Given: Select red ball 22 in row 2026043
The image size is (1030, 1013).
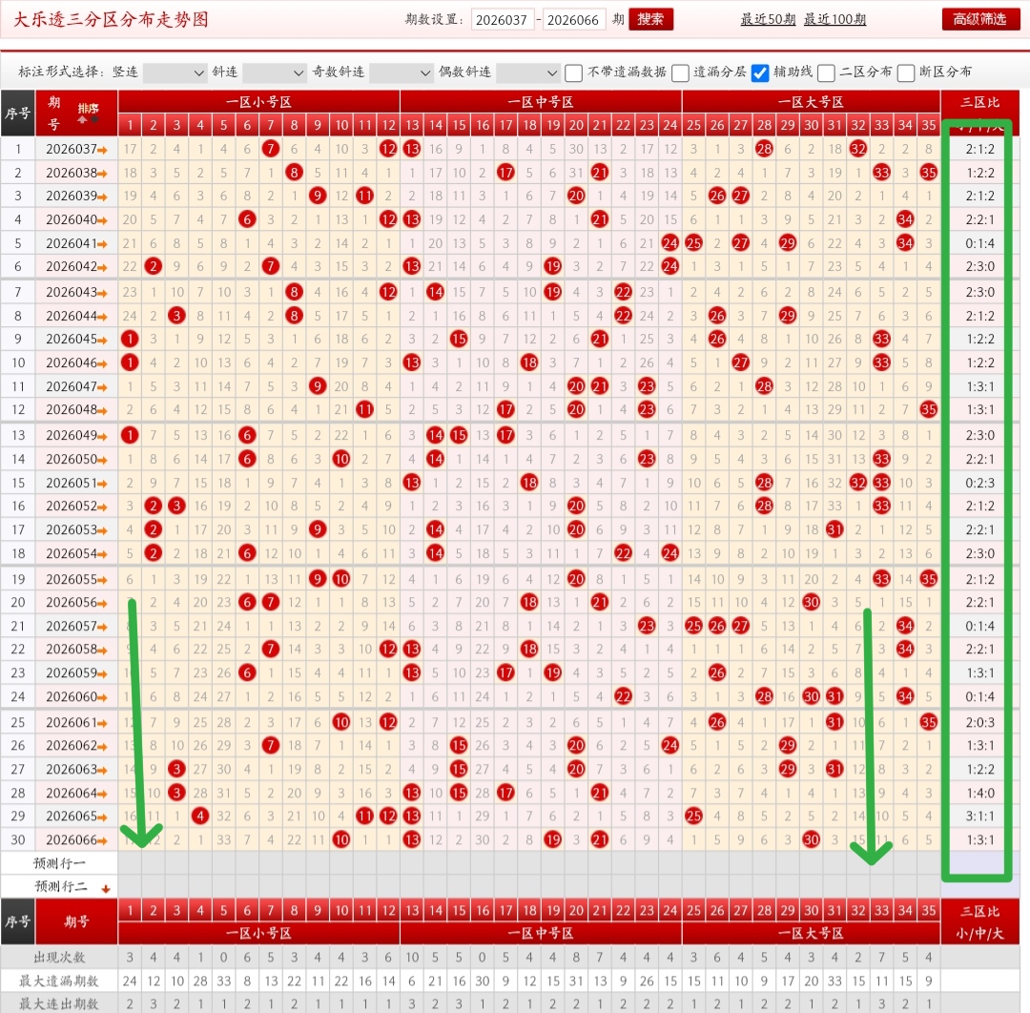Looking at the screenshot, I should (623, 292).
